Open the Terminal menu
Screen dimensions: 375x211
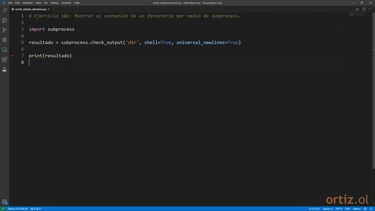point(66,3)
